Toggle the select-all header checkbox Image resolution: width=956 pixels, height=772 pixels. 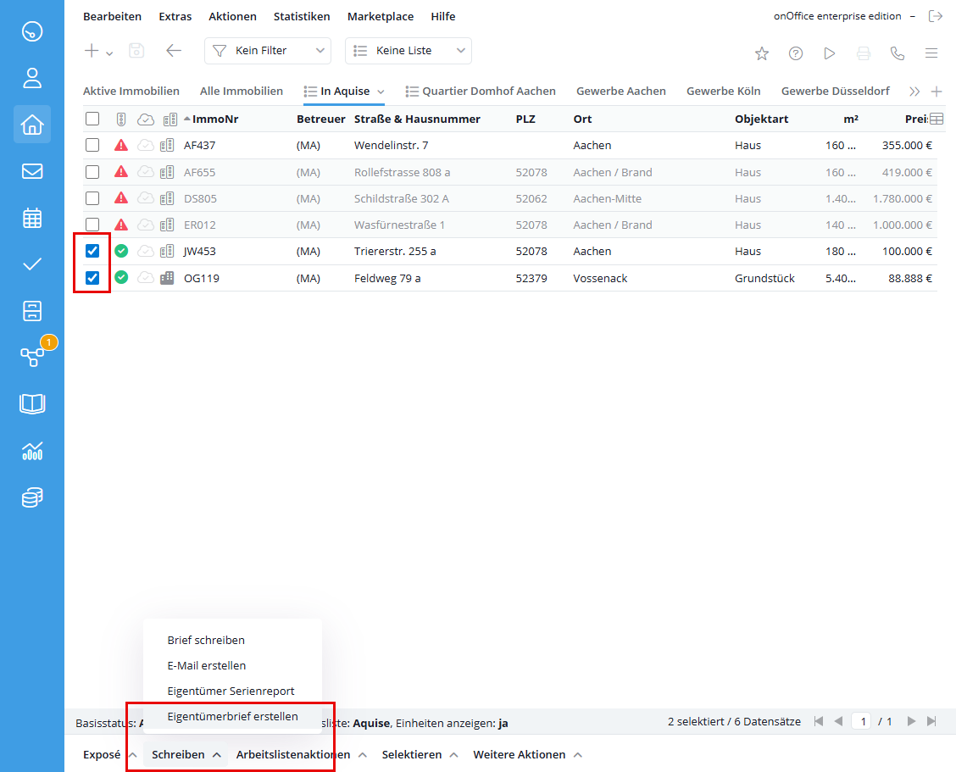coord(92,119)
